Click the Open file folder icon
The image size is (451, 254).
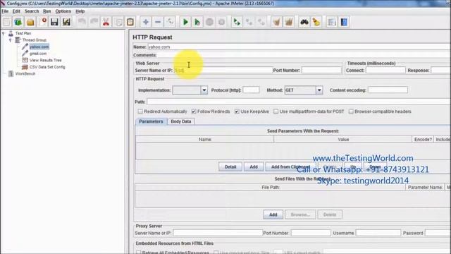click(x=30, y=22)
